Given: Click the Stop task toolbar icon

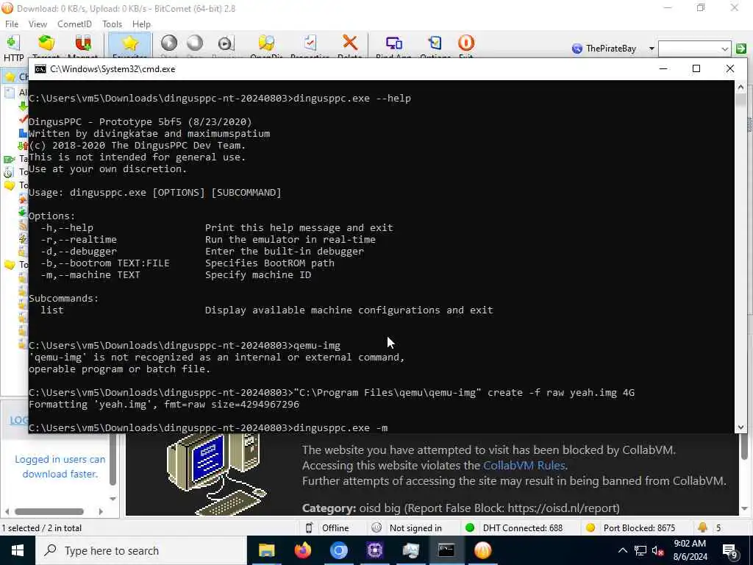Looking at the screenshot, I should (195, 43).
